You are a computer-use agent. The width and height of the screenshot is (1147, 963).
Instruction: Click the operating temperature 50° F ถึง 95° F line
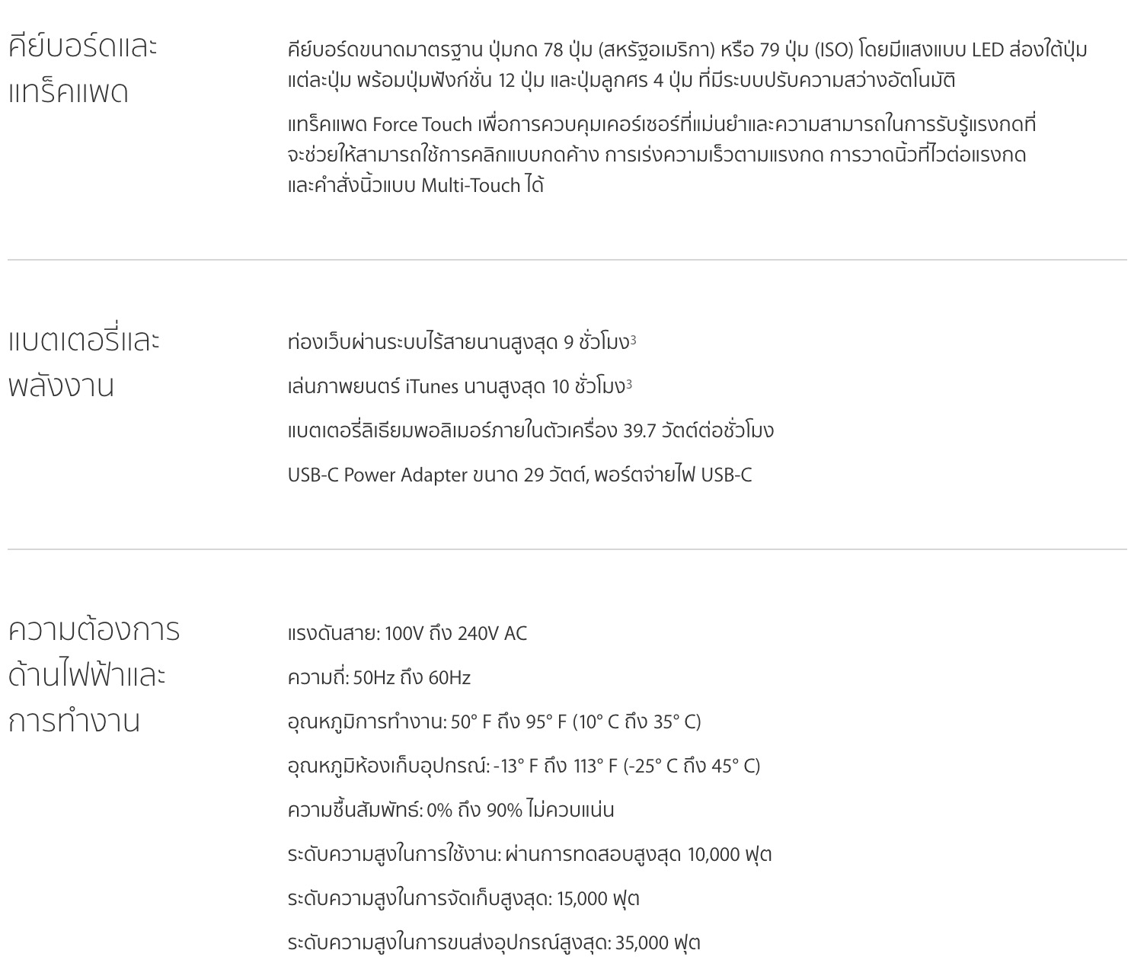pyautogui.click(x=494, y=722)
